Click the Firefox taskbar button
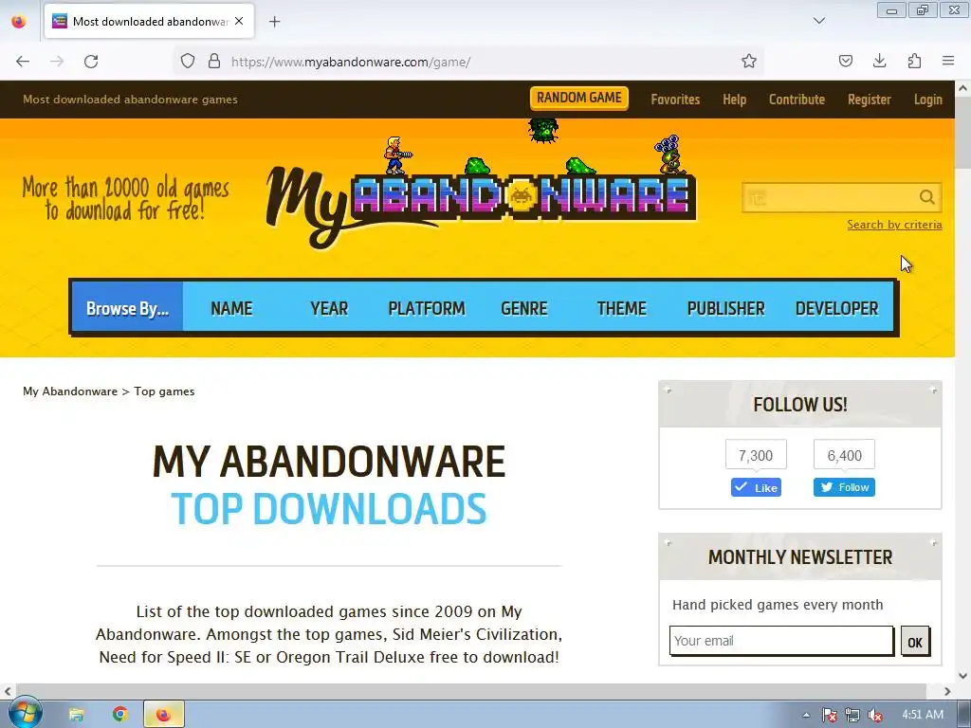Image resolution: width=971 pixels, height=728 pixels. tap(163, 715)
